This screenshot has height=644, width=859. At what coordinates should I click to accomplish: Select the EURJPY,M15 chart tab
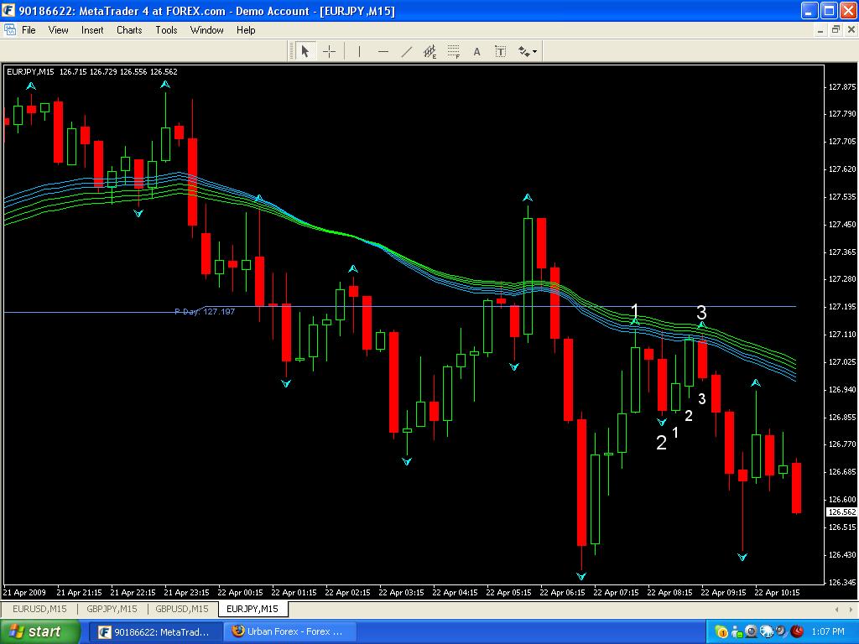252,609
